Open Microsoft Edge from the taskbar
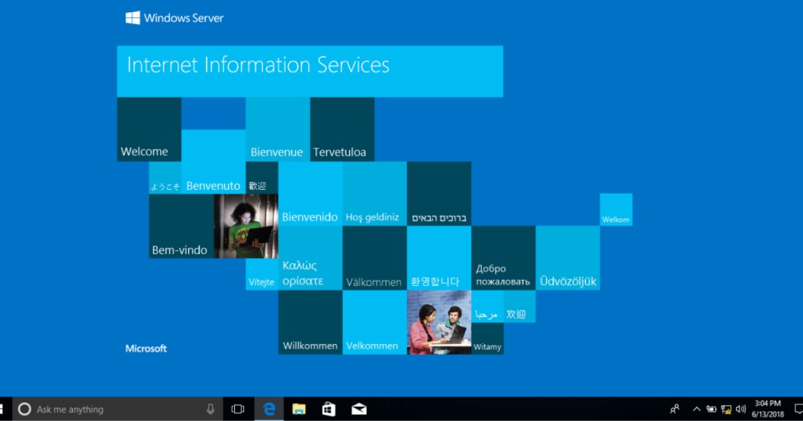Image resolution: width=803 pixels, height=421 pixels. pos(269,409)
